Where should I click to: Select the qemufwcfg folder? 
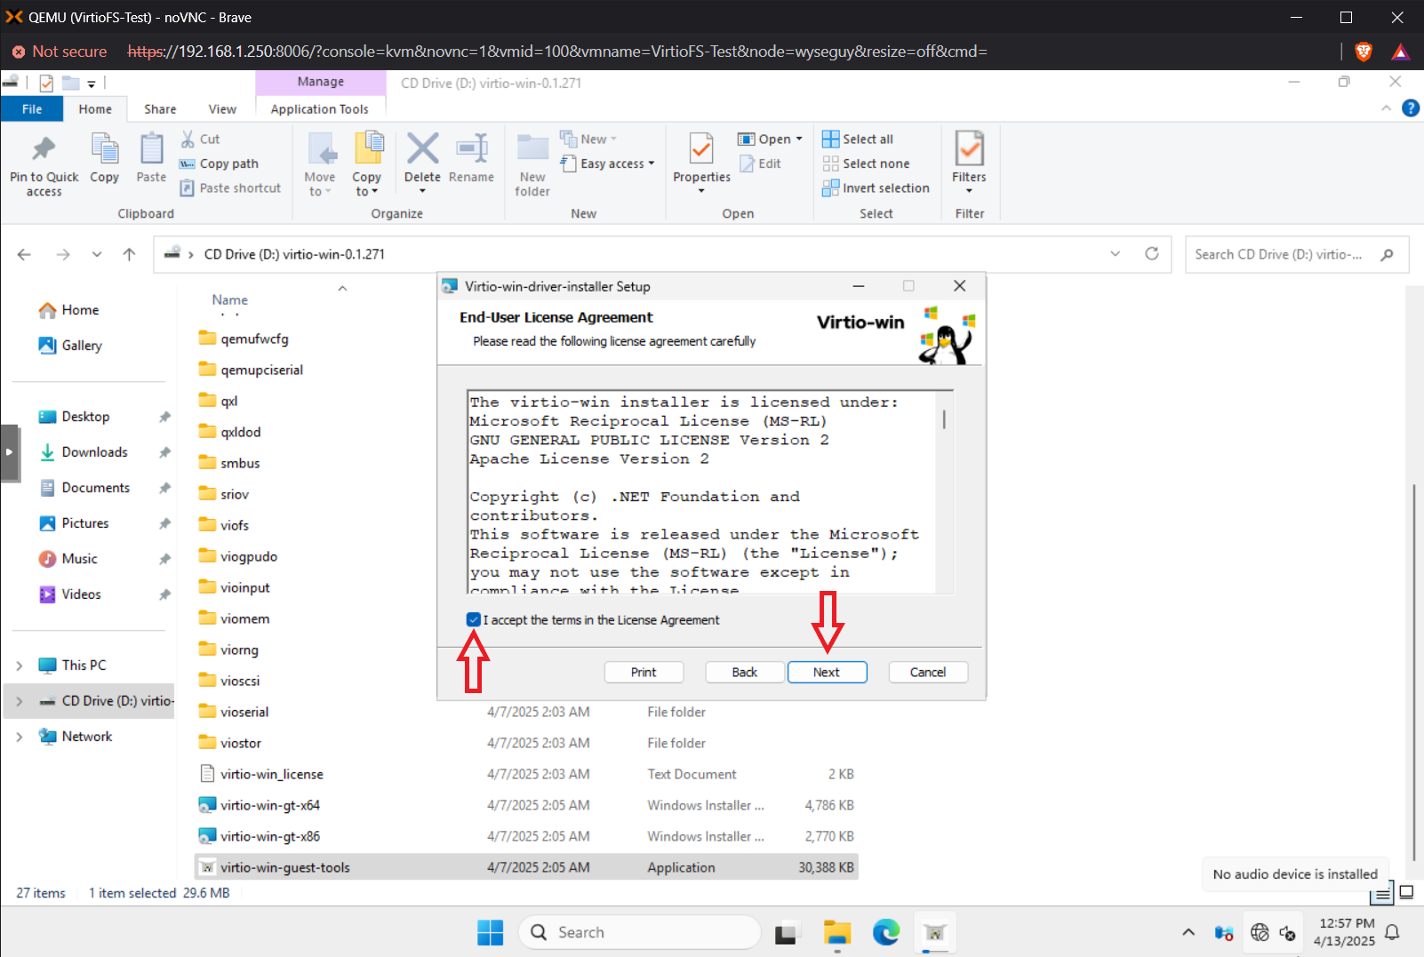pyautogui.click(x=254, y=339)
